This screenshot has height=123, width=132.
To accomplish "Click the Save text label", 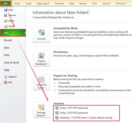I will (x=11, y=10).
